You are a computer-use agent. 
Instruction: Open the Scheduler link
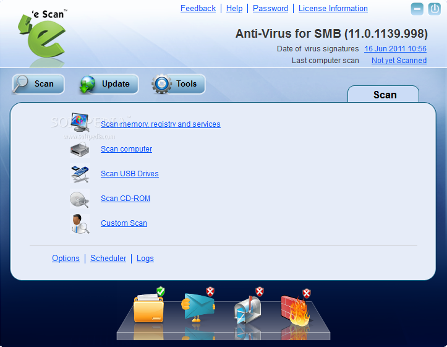108,259
